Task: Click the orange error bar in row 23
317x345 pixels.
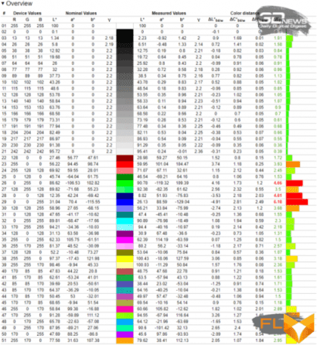Action: coord(293,164)
